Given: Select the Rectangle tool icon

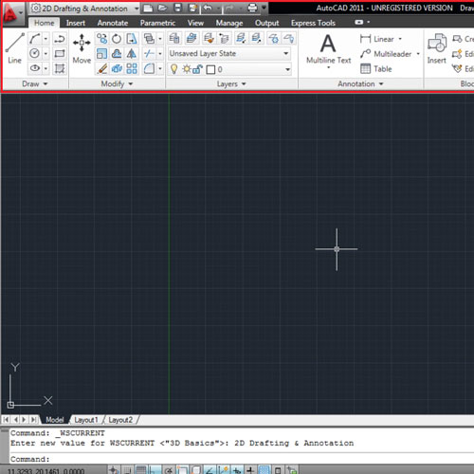Looking at the screenshot, I should [60, 53].
